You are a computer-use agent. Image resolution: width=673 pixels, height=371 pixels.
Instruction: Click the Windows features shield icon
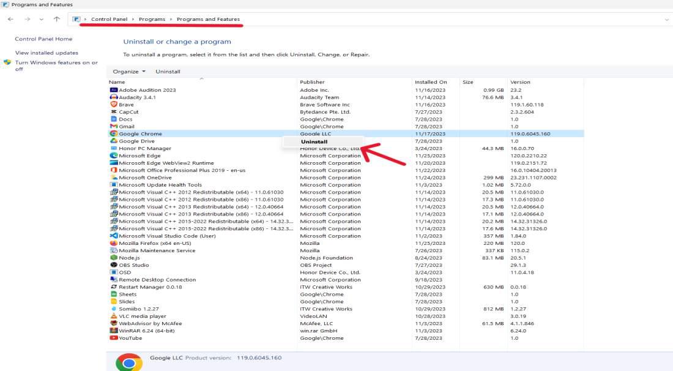pyautogui.click(x=7, y=62)
